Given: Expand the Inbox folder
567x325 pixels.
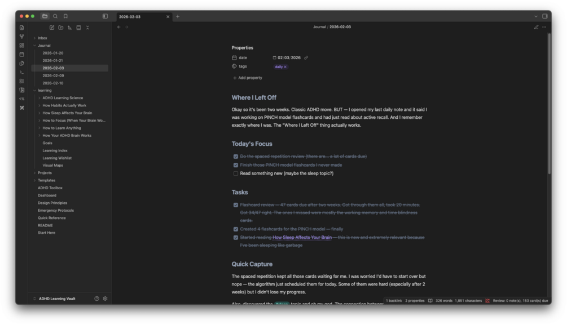Looking at the screenshot, I should pos(35,38).
